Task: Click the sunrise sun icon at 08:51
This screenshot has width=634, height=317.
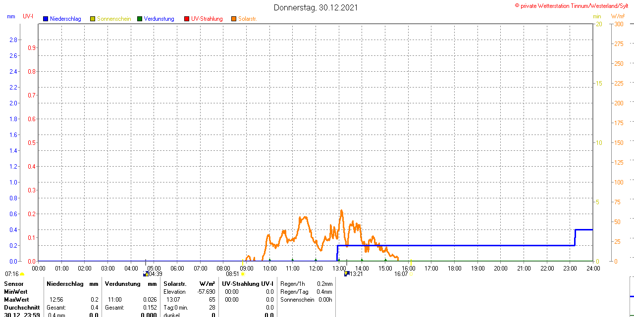Action: 243,273
